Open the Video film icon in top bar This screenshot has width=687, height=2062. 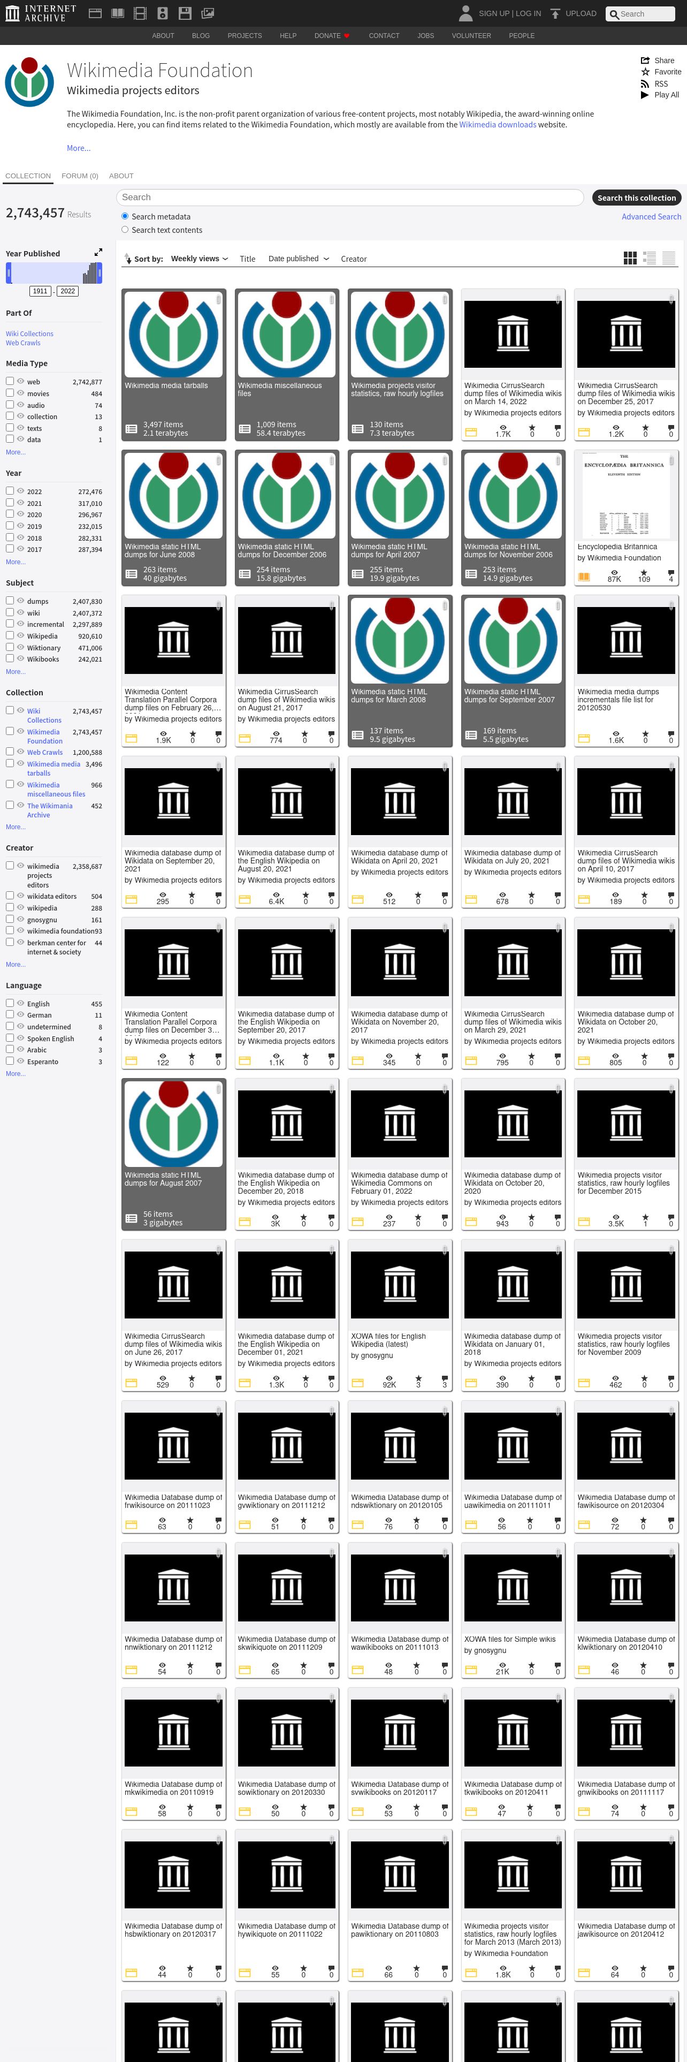pyautogui.click(x=140, y=13)
